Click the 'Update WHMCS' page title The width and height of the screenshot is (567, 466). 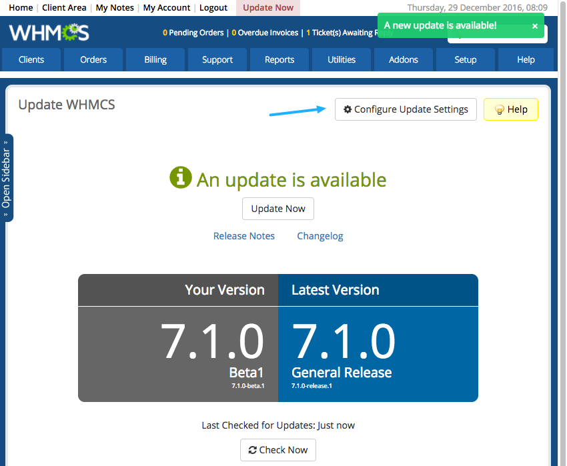click(67, 105)
